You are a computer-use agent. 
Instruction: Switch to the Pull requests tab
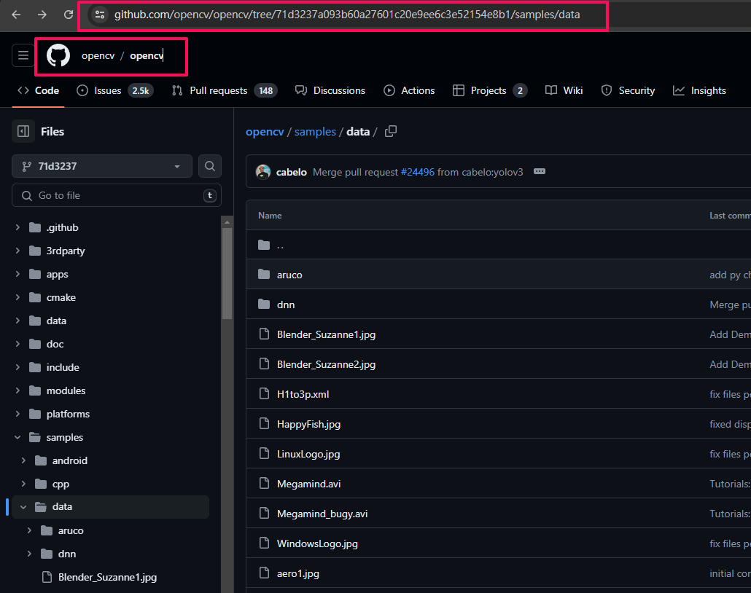click(x=218, y=90)
